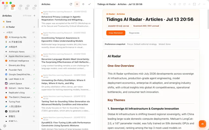Toggle the AI filter in Articles header
Image resolution: width=209 pixels, height=130 pixels.
(77, 4)
